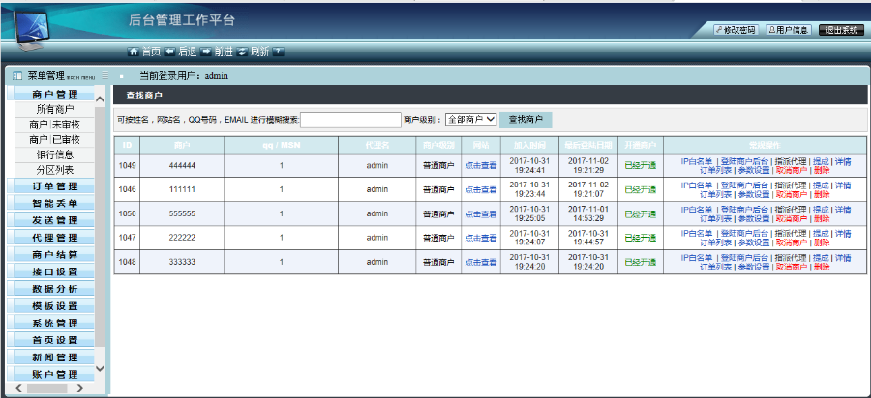Open the 商户级别 dropdown
The image size is (871, 398).
470,120
